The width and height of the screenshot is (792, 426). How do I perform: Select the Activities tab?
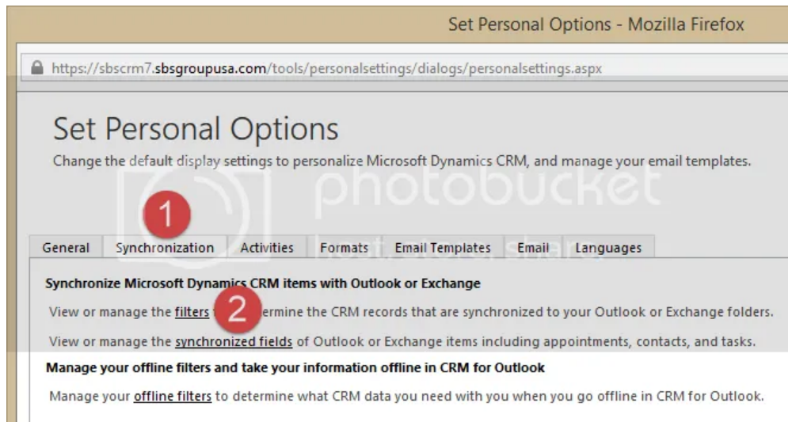267,247
